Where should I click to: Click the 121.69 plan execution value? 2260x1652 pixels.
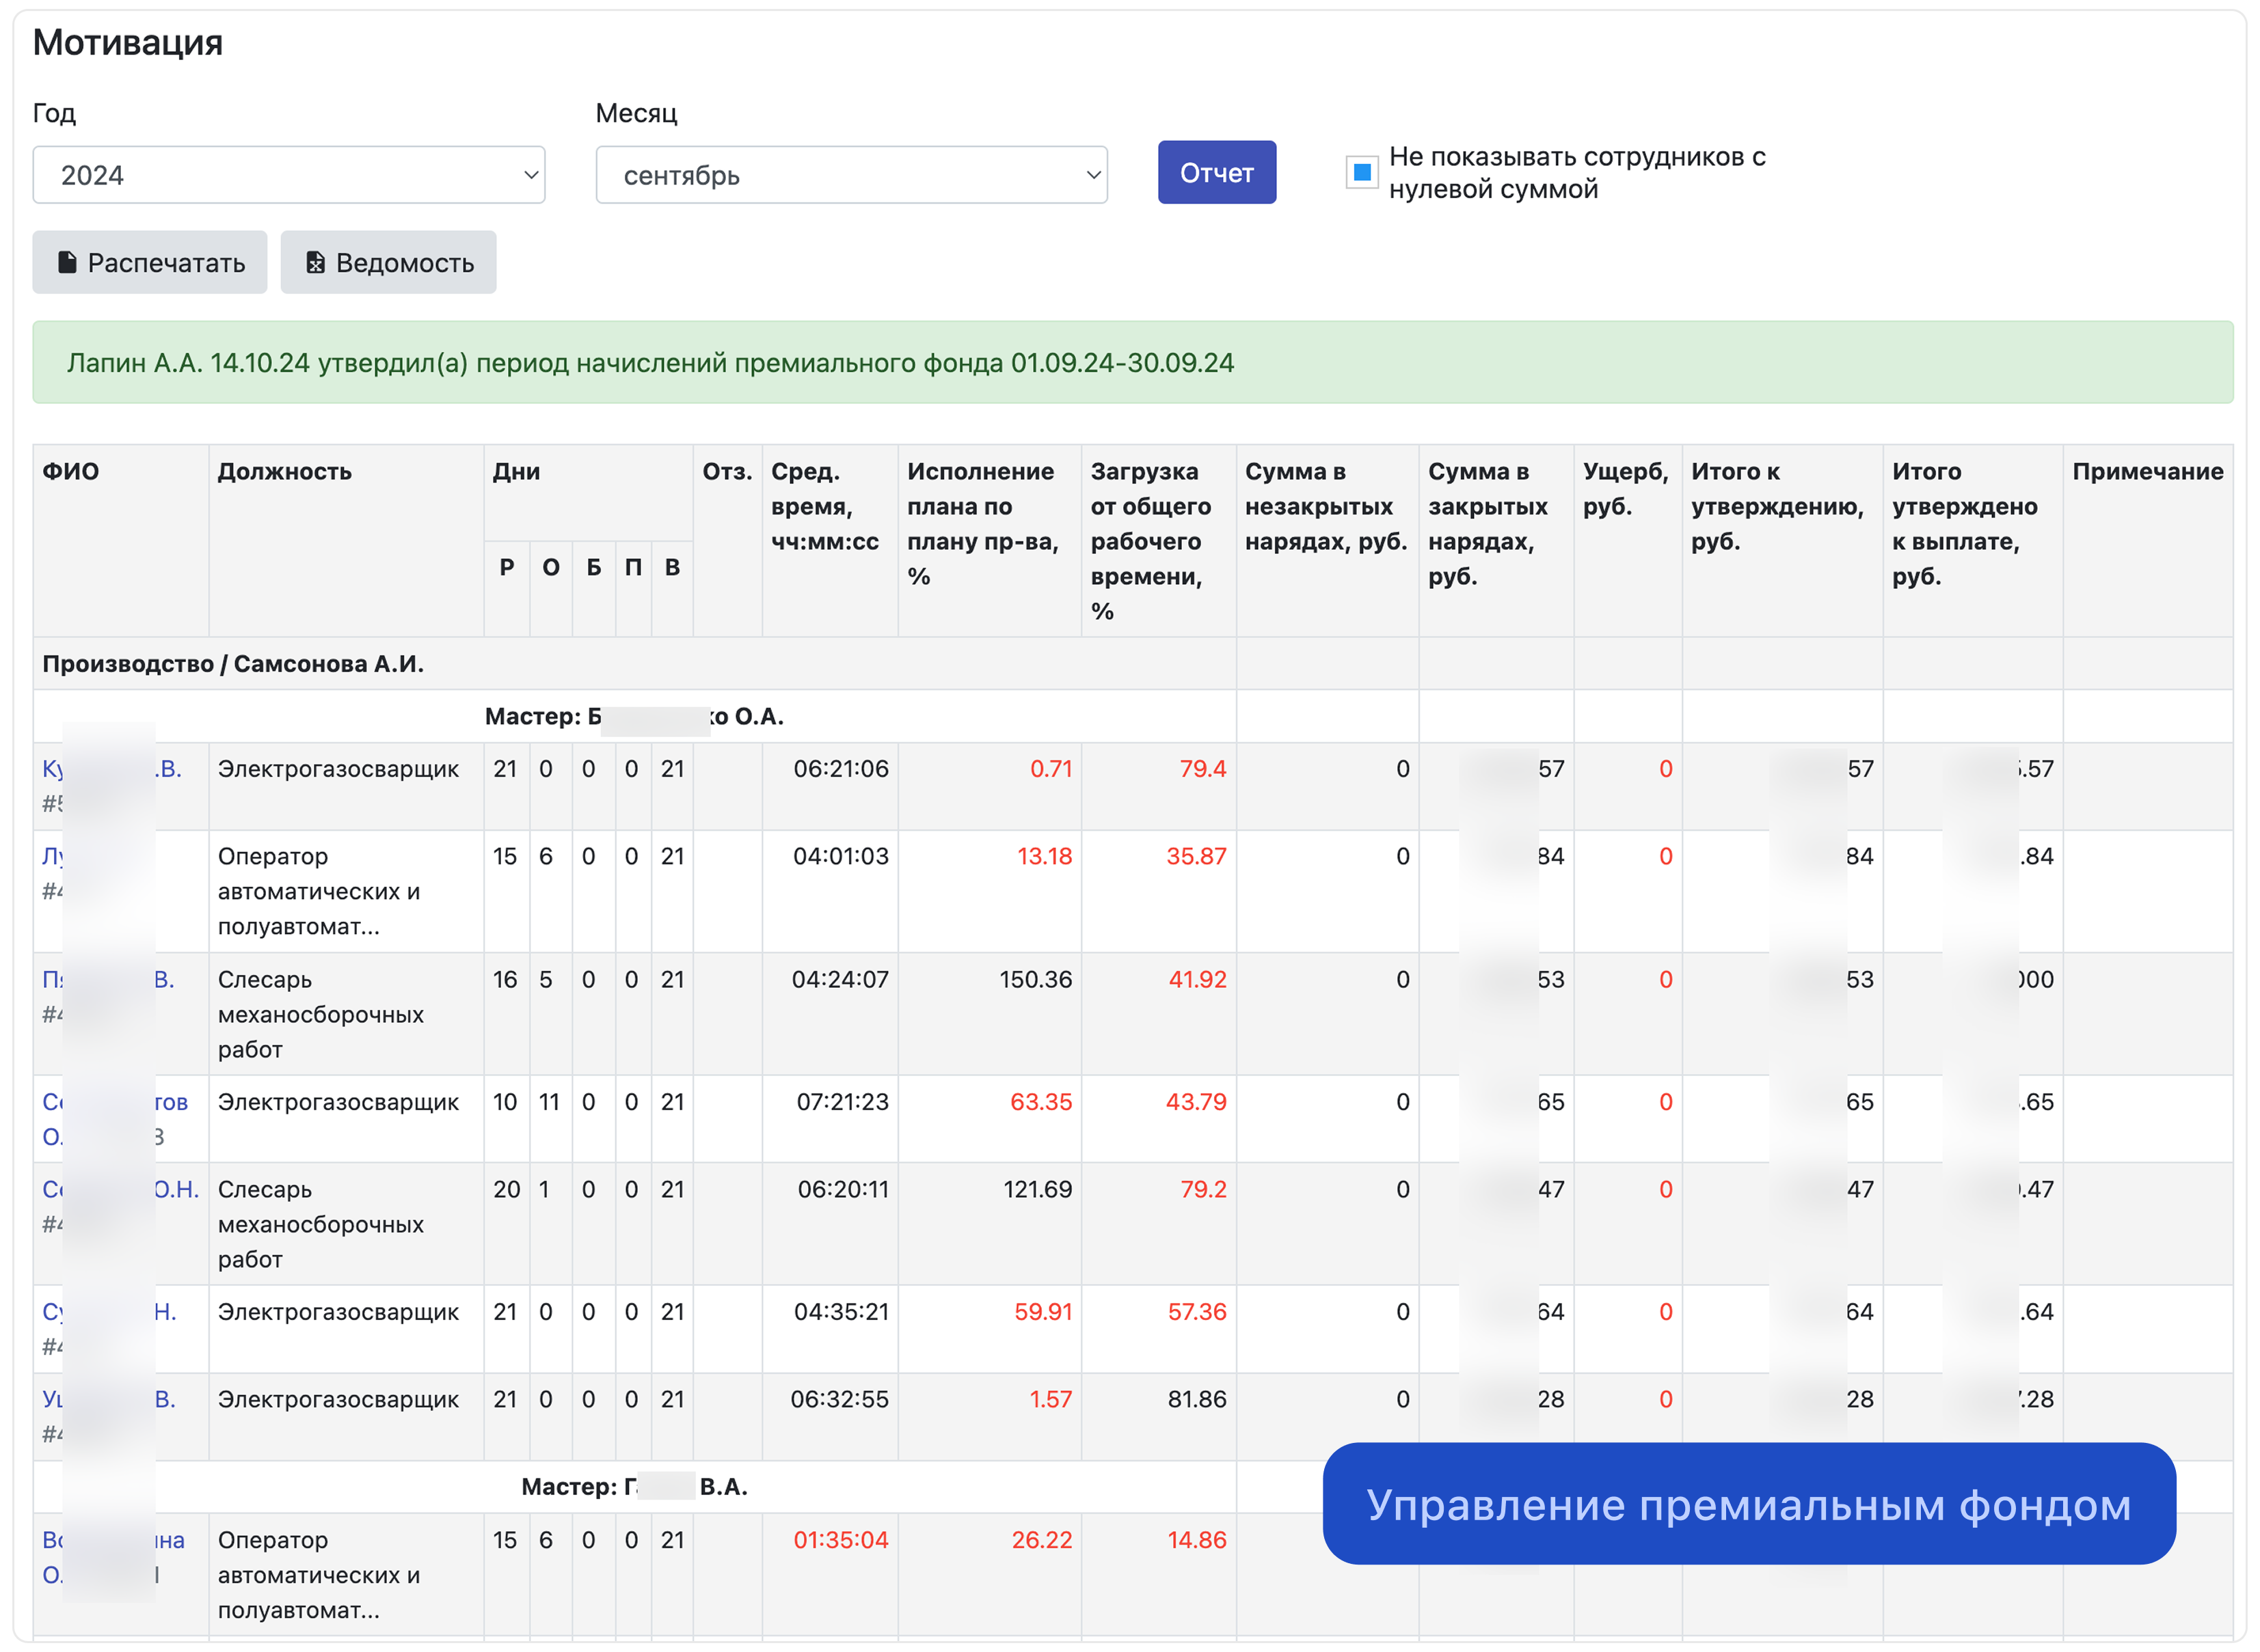tap(1038, 1190)
